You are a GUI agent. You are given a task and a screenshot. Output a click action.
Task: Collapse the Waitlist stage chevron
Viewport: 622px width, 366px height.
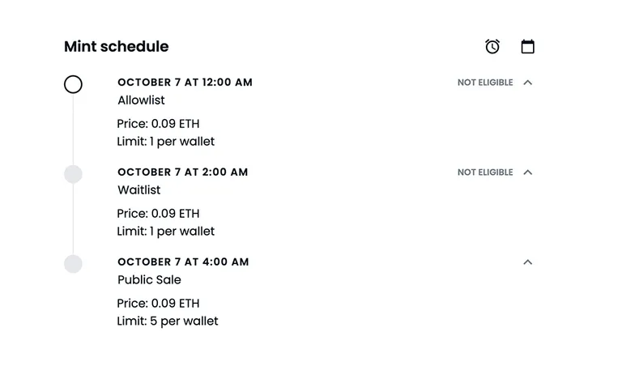click(x=527, y=172)
